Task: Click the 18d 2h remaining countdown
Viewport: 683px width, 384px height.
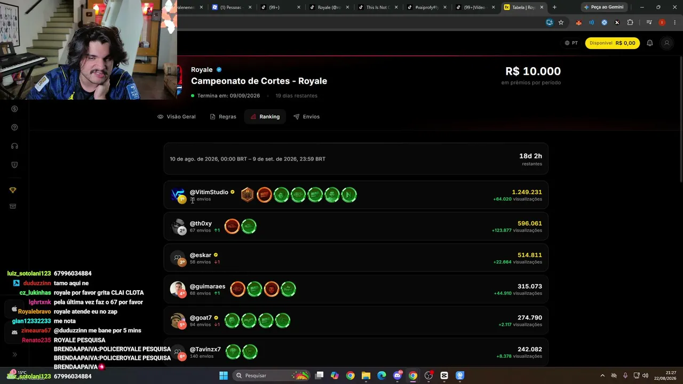Action: 530,156
